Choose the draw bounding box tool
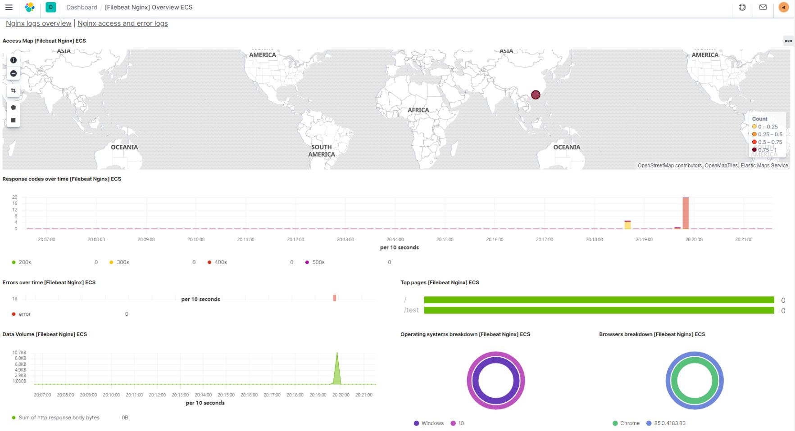Image resolution: width=795 pixels, height=431 pixels. [14, 120]
